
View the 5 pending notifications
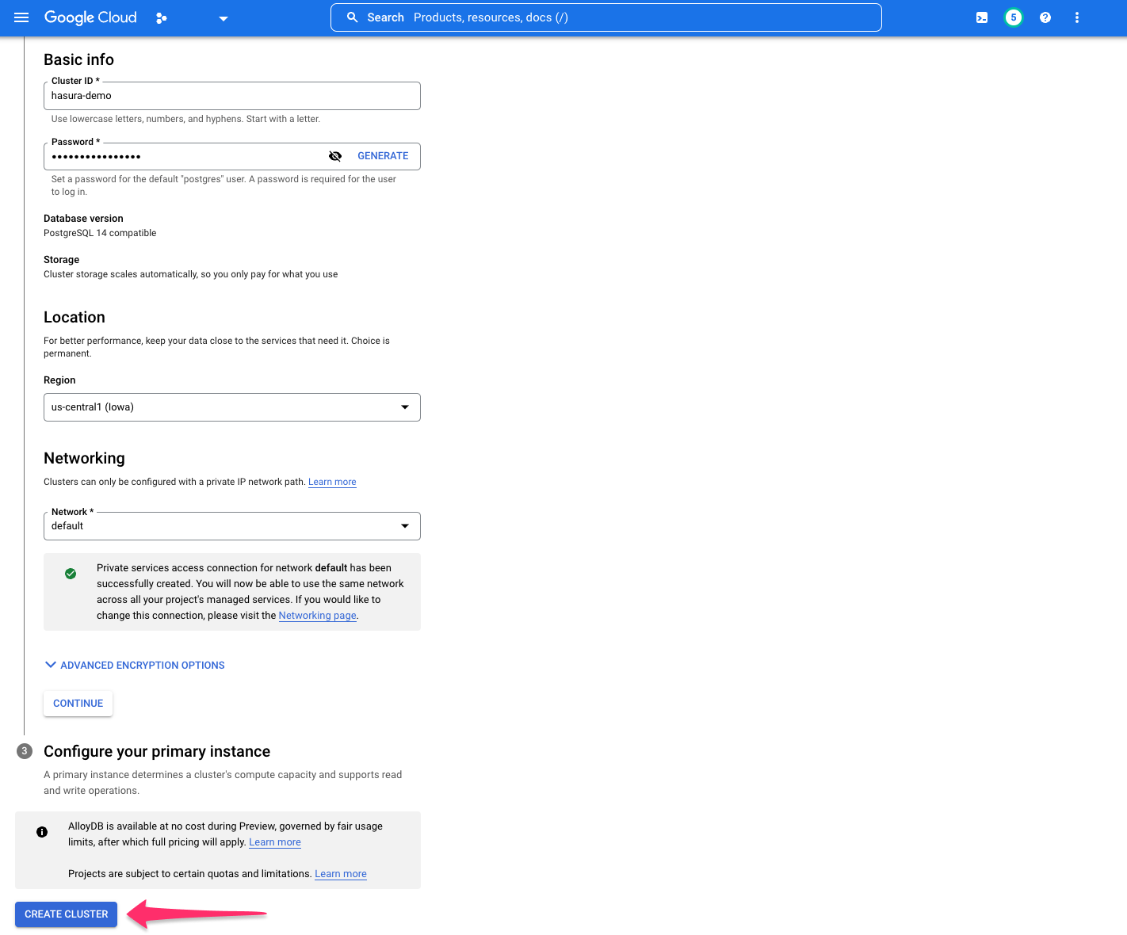pyautogui.click(x=1014, y=17)
